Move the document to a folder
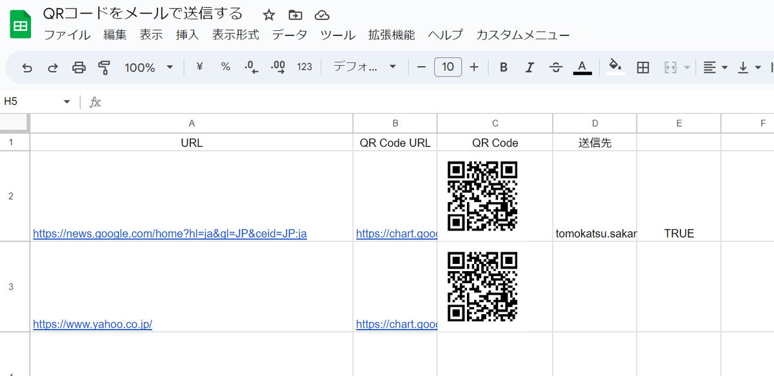 pyautogui.click(x=295, y=15)
